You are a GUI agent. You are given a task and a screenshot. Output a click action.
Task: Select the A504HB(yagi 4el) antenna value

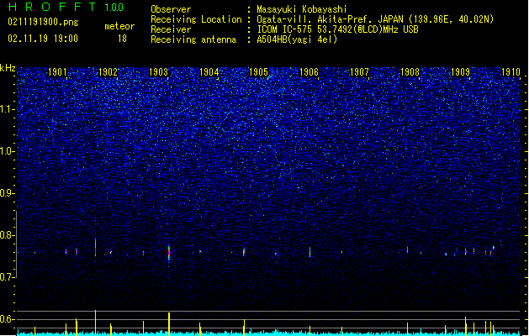(x=297, y=39)
